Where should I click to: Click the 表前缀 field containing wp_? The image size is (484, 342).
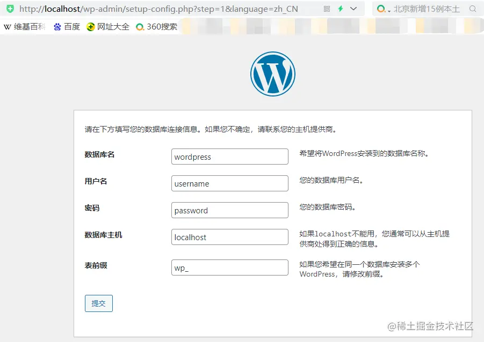(230, 267)
